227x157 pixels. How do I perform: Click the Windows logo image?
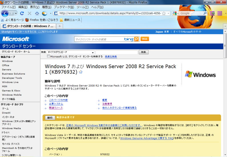[x=200, y=74]
